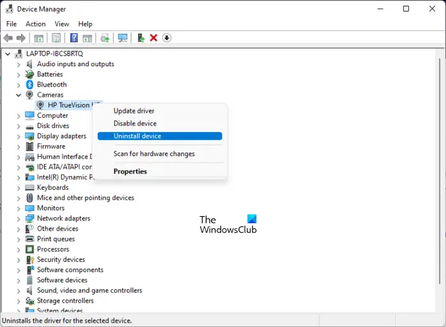Expand the Keyboards category
This screenshot has height=327, width=446.
[18, 188]
